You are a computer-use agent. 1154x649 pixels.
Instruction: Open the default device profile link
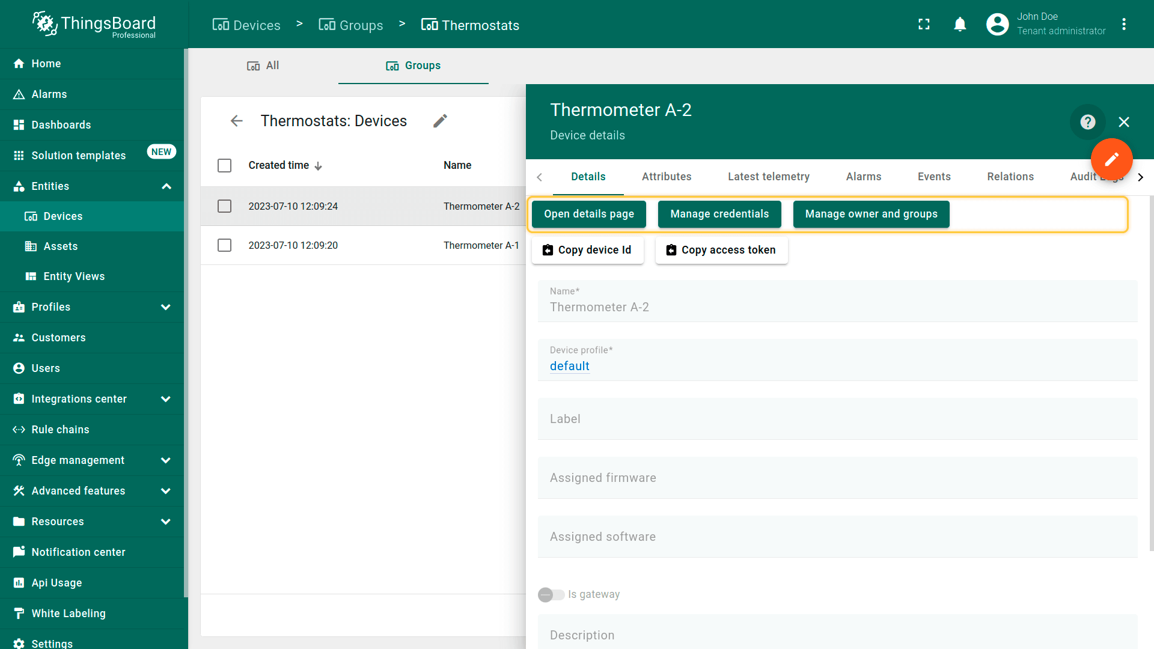(569, 366)
